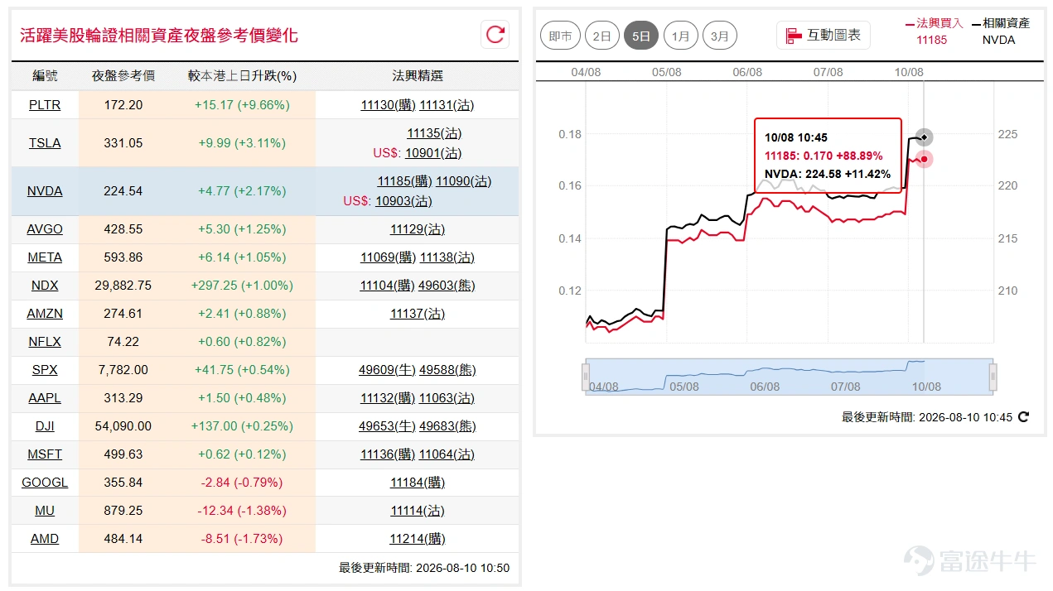
Task: Click the left range slider handle
Action: click(586, 377)
